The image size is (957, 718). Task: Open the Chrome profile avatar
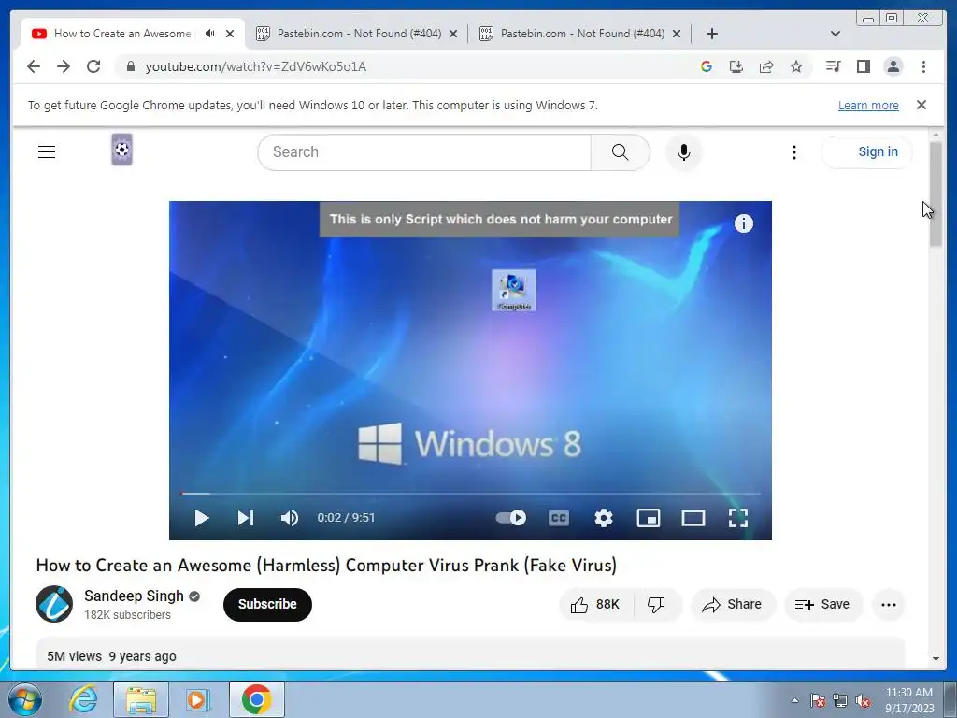coord(893,66)
